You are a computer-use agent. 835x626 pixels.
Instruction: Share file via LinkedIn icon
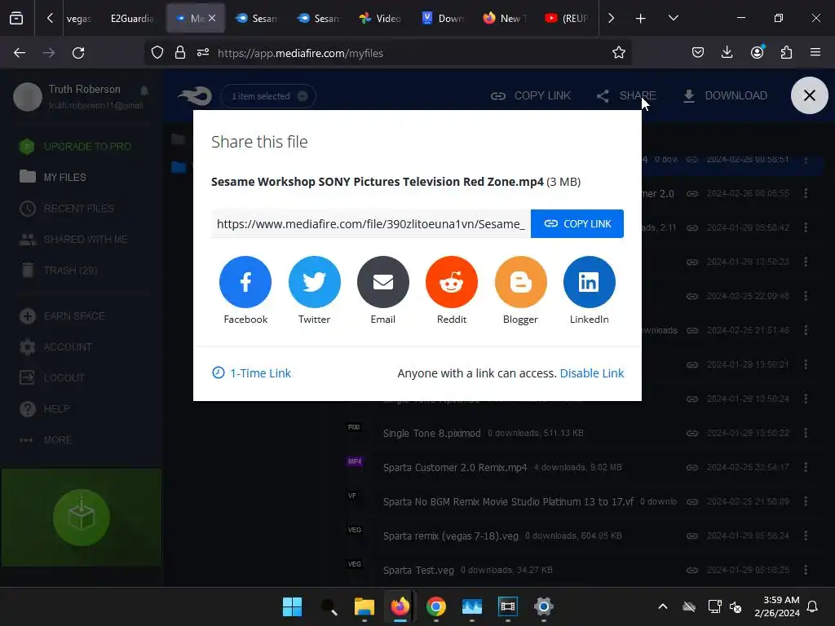(589, 282)
